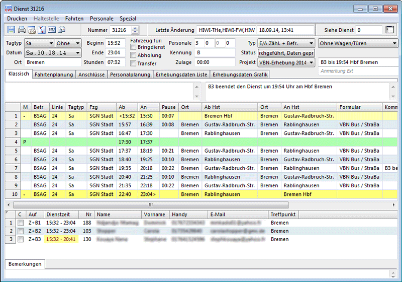The height and width of the screenshot is (282, 402).
Task: Select yellow trip row 10 ending 23:04
Action: (202, 194)
